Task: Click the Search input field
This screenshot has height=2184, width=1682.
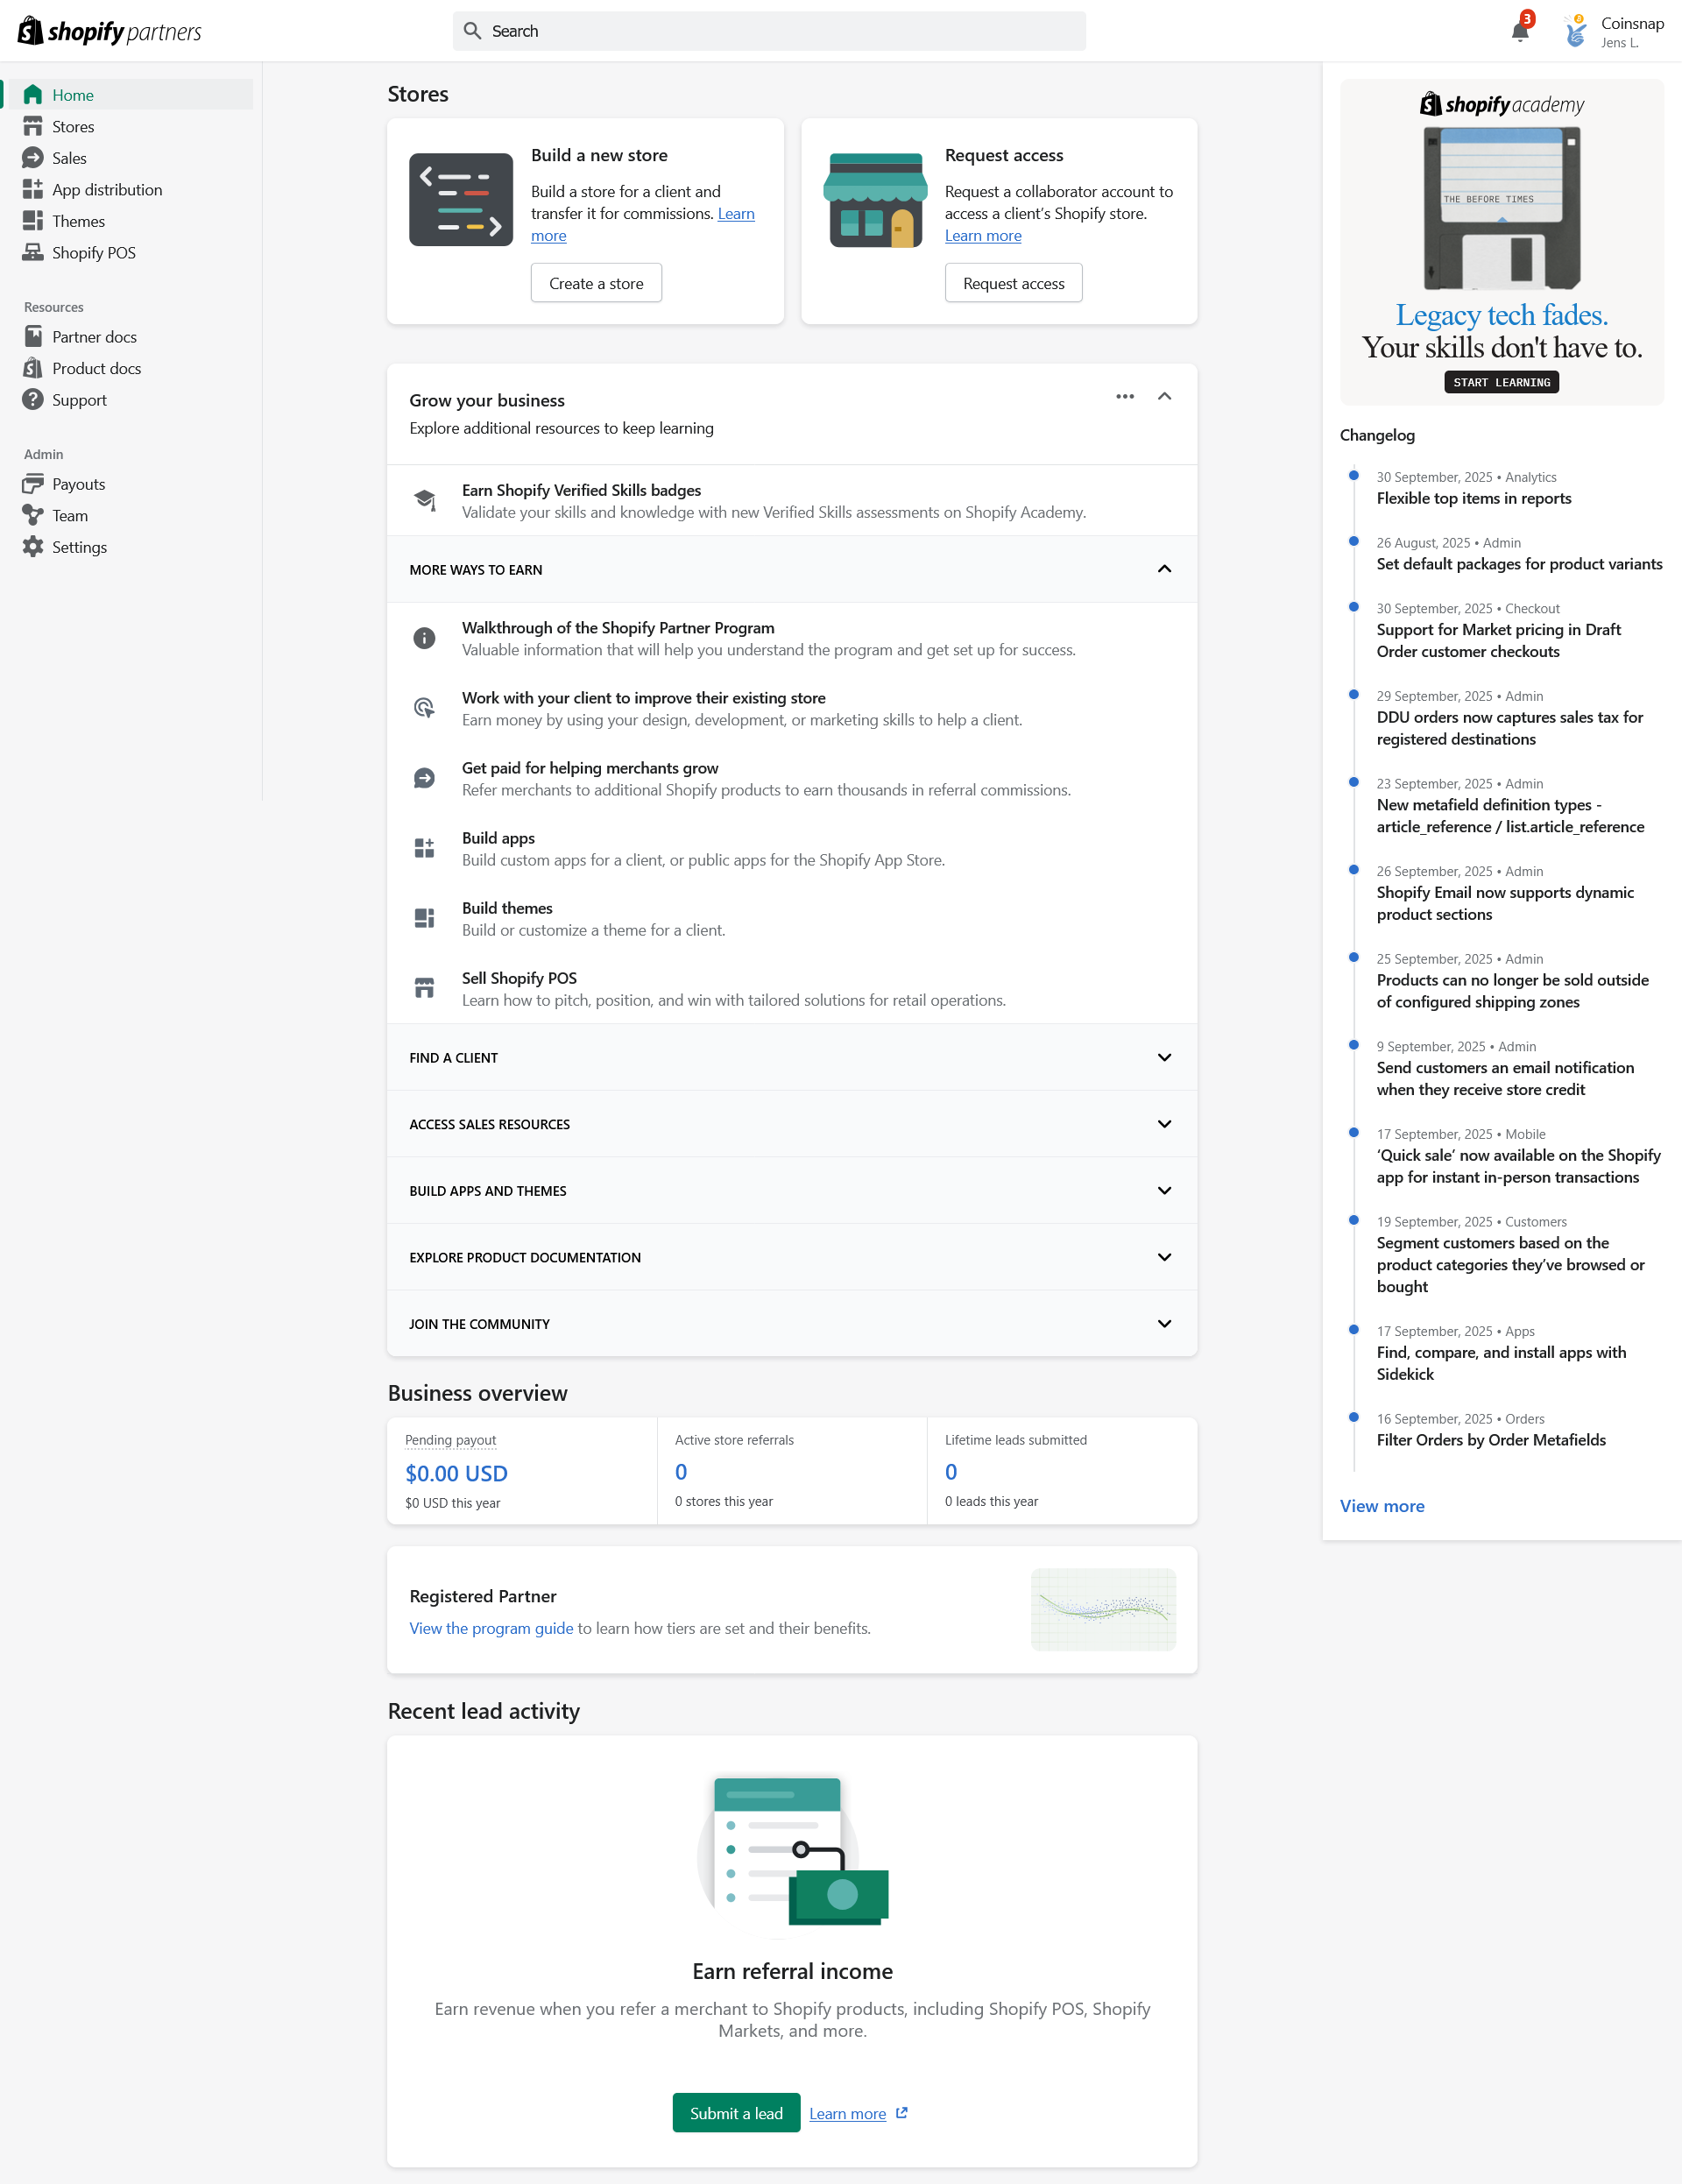Action: point(770,31)
